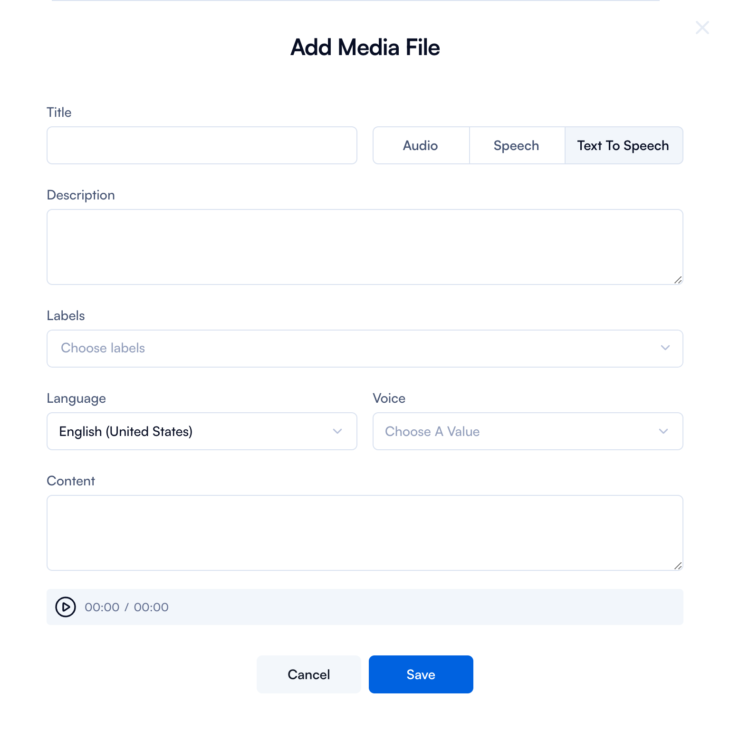730x739 pixels.
Task: Switch to the Speech tab
Action: (x=516, y=145)
